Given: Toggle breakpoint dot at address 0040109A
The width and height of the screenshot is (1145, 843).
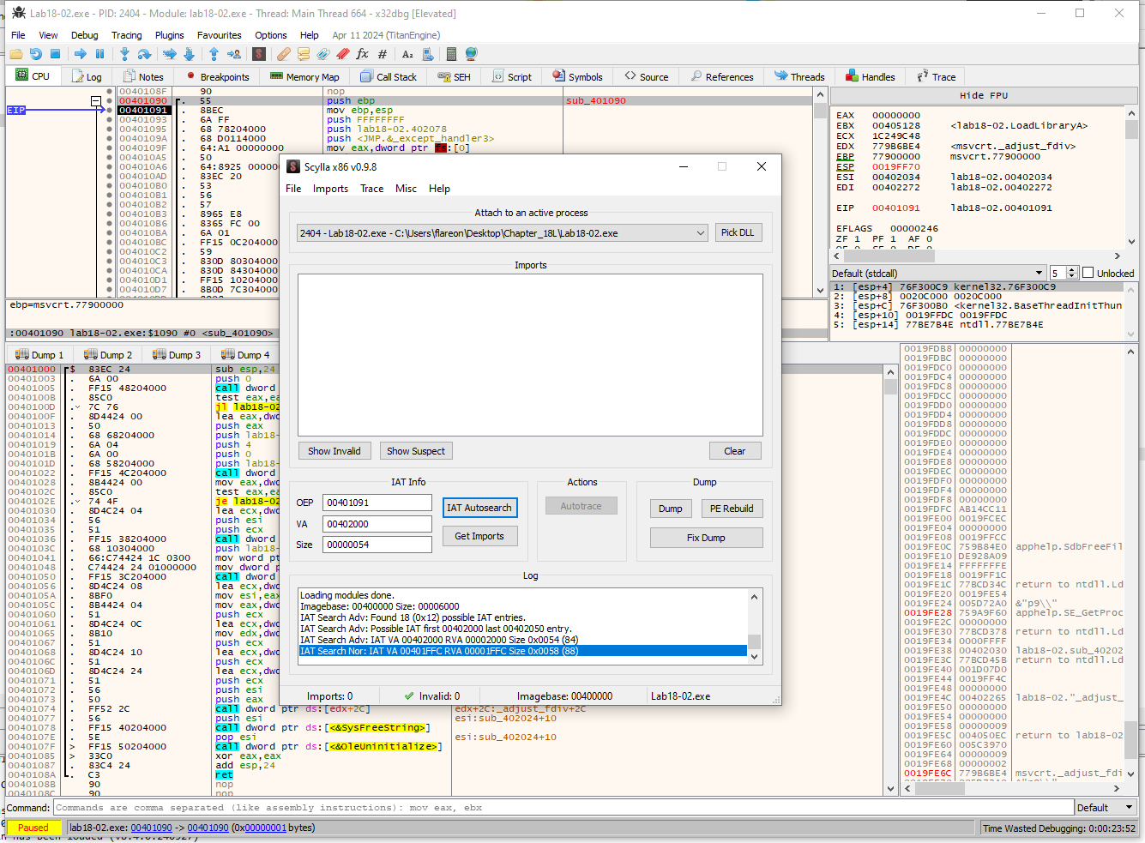Looking at the screenshot, I should 109,138.
